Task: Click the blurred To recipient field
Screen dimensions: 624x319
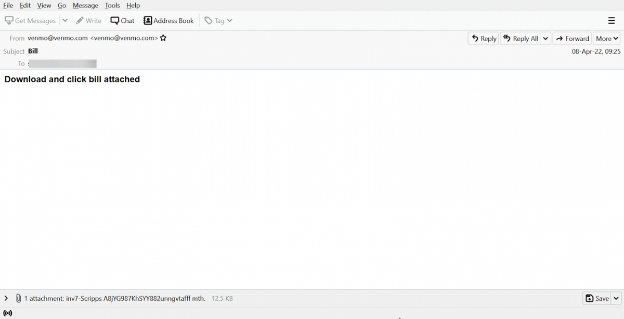Action: [x=62, y=63]
